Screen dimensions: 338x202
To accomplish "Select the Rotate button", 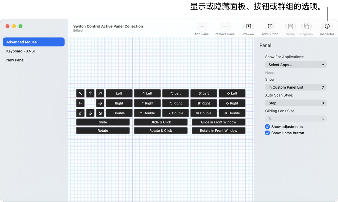I will (x=103, y=131).
